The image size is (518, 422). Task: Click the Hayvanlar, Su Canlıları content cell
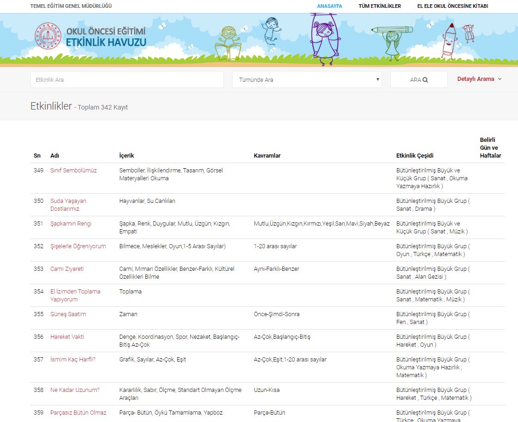pyautogui.click(x=147, y=201)
